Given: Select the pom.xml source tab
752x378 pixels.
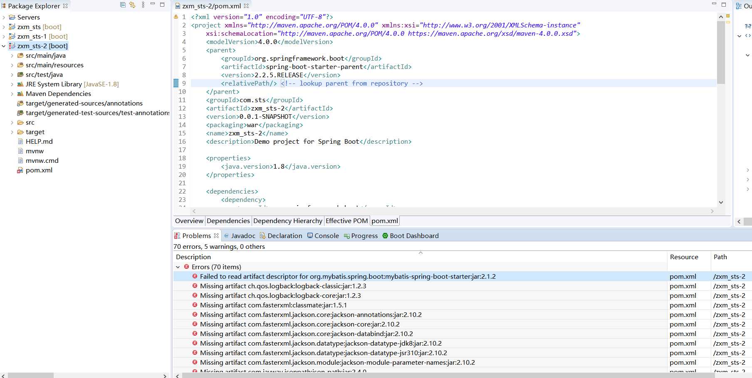Looking at the screenshot, I should tap(385, 221).
